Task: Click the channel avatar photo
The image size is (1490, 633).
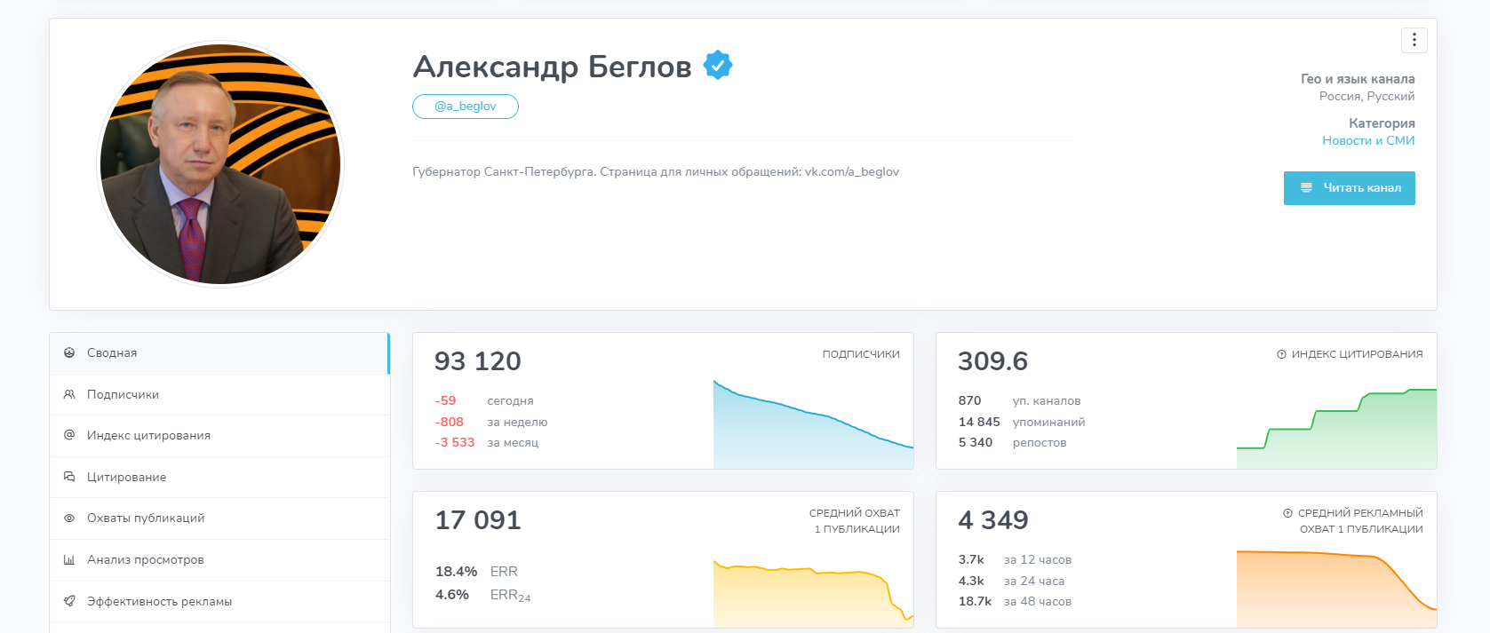Action: pyautogui.click(x=220, y=164)
